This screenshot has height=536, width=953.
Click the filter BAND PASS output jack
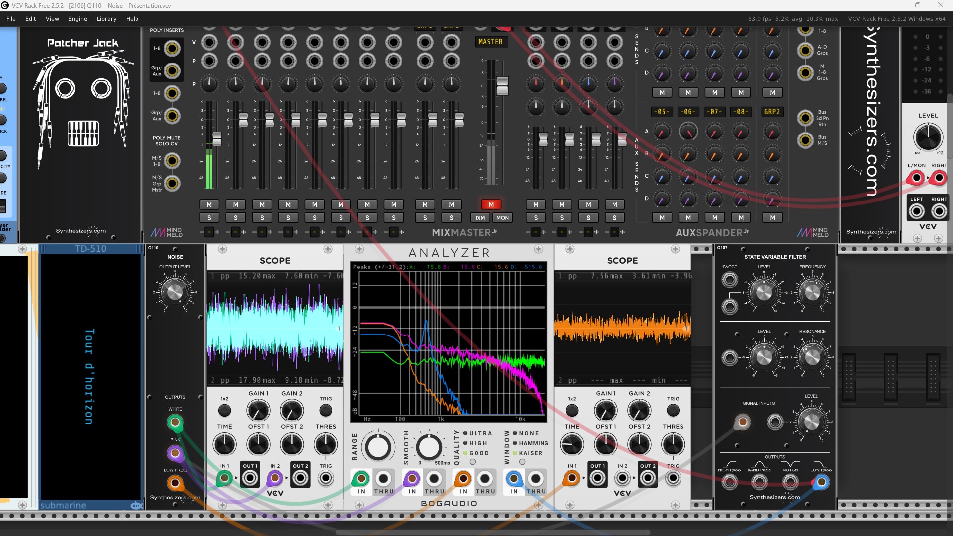[x=759, y=482]
